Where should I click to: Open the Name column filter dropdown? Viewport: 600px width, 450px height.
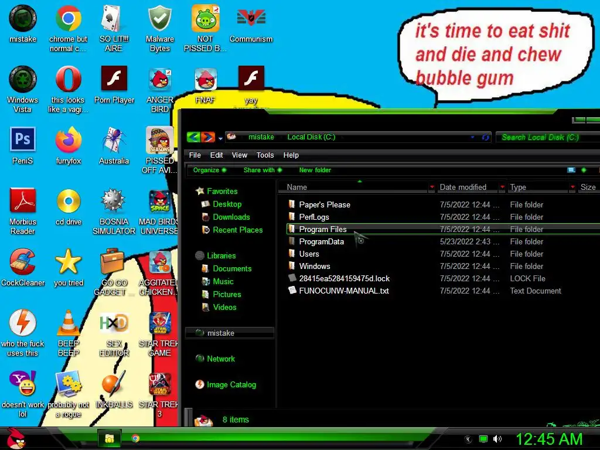(x=432, y=187)
